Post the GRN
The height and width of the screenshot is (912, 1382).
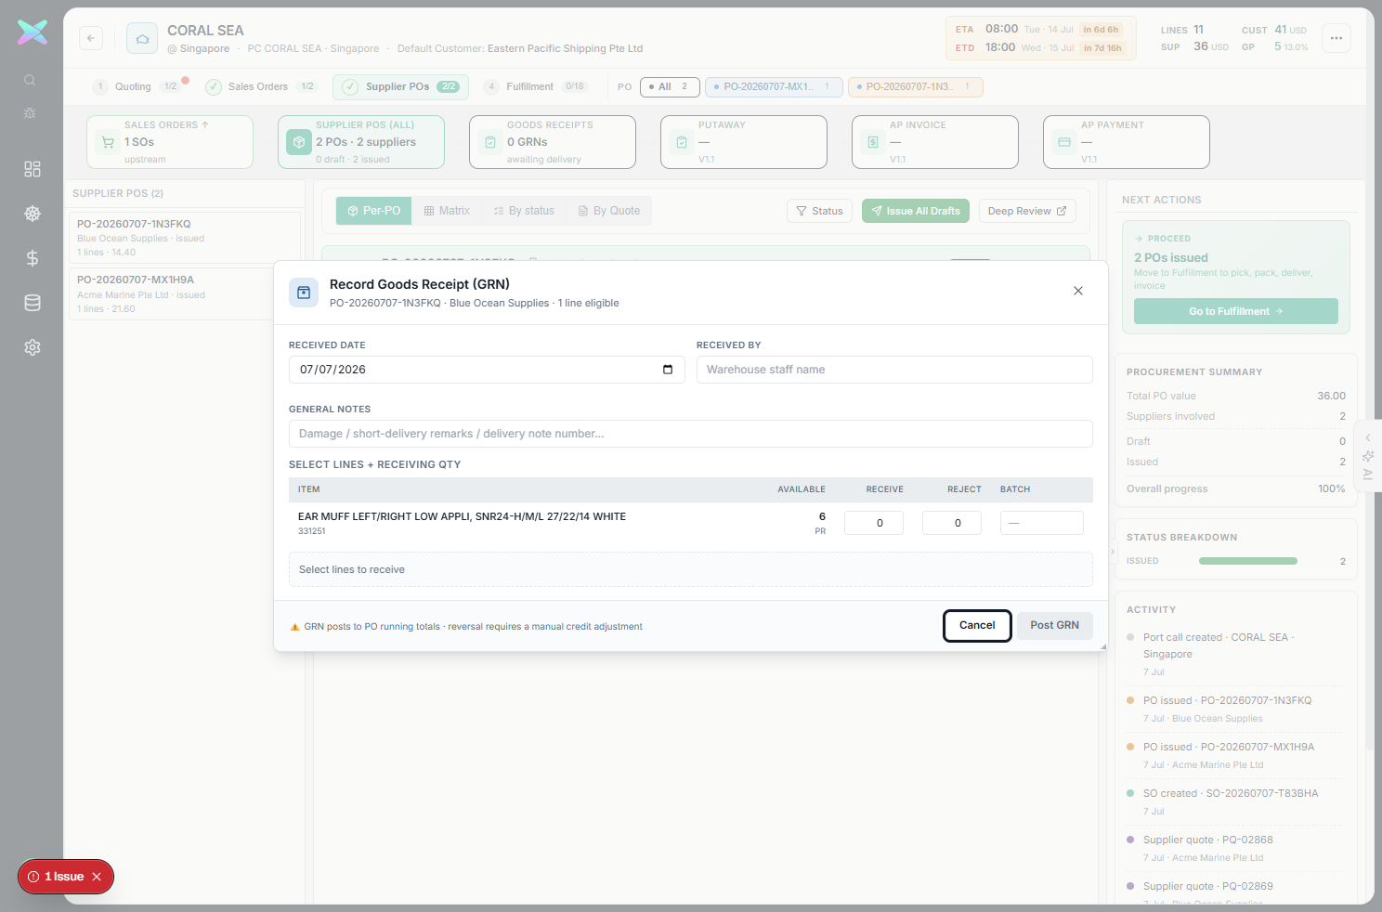1055,626
